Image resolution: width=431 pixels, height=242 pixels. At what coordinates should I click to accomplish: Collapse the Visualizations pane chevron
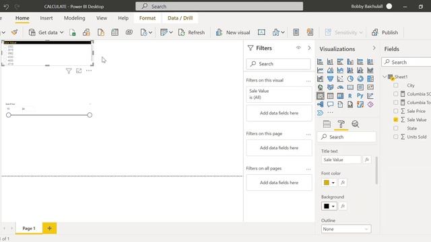coord(374,48)
